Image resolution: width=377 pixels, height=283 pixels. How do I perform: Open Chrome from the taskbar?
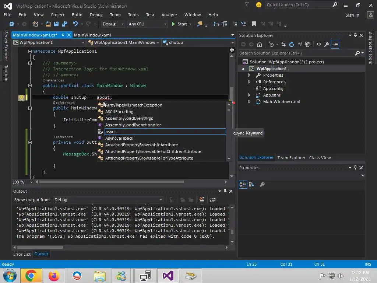click(31, 276)
